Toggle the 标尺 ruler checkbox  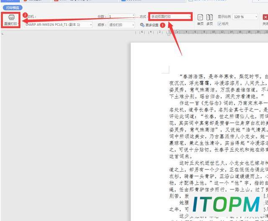coord(219,24)
